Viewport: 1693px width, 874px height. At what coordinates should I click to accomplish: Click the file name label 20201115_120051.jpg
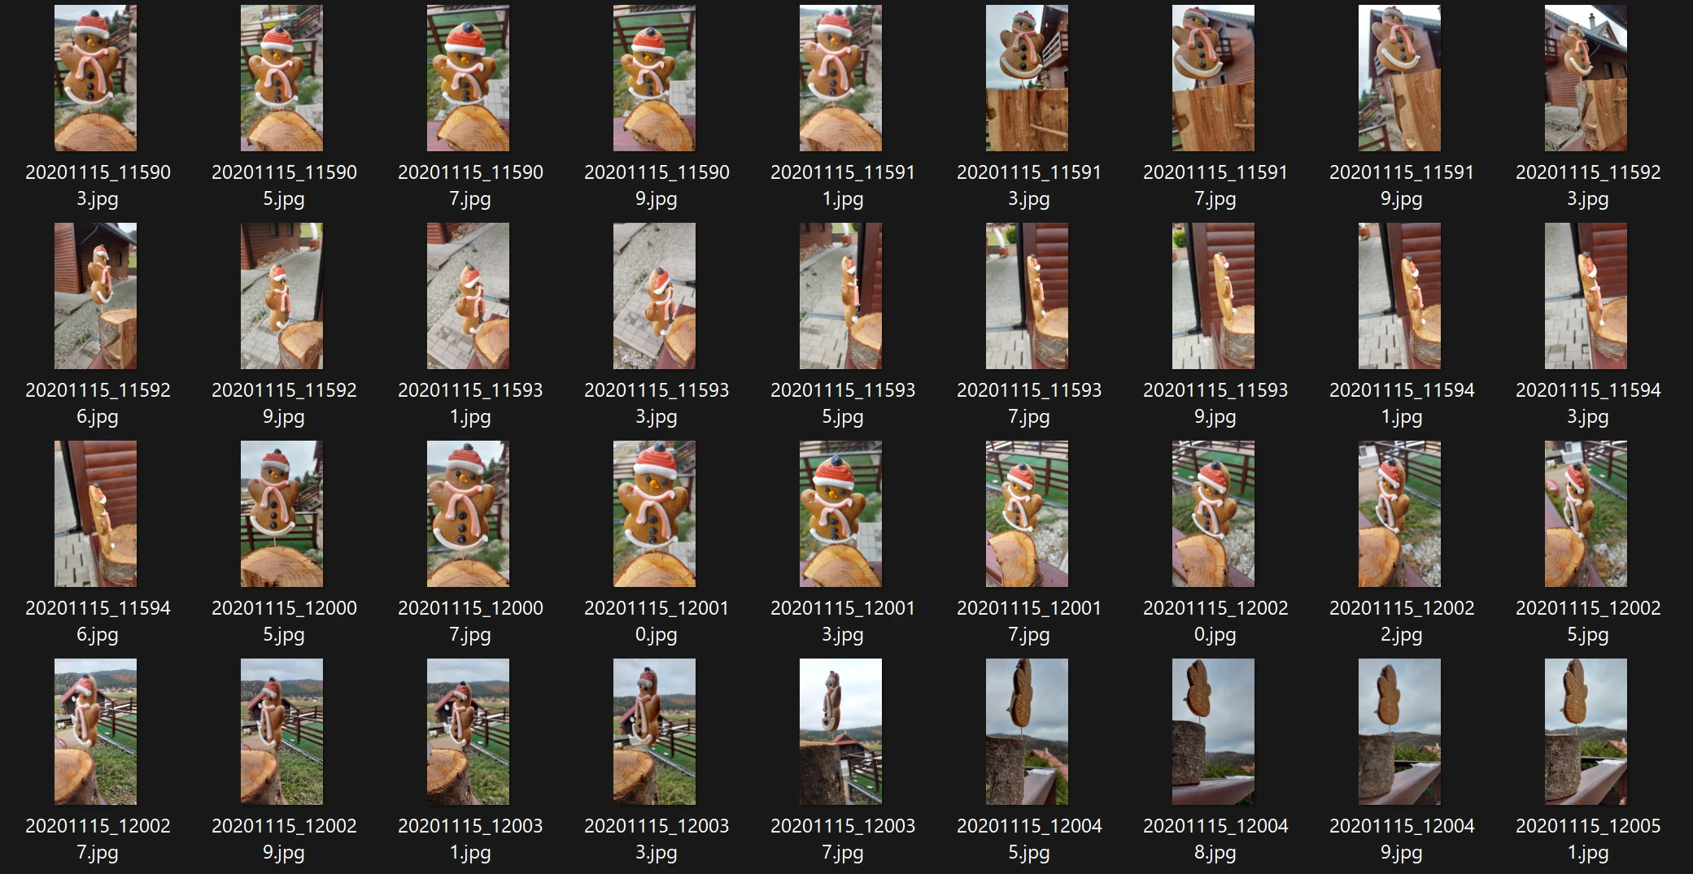pyautogui.click(x=1587, y=838)
